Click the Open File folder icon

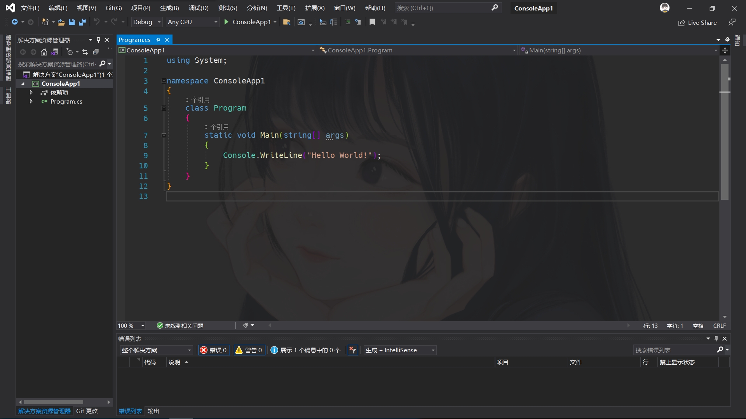coord(61,22)
